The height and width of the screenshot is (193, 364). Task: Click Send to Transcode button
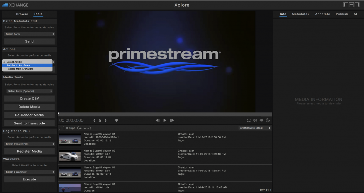pyautogui.click(x=29, y=123)
